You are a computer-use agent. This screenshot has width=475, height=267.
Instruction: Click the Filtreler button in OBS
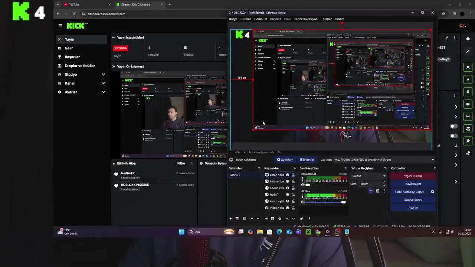click(307, 160)
